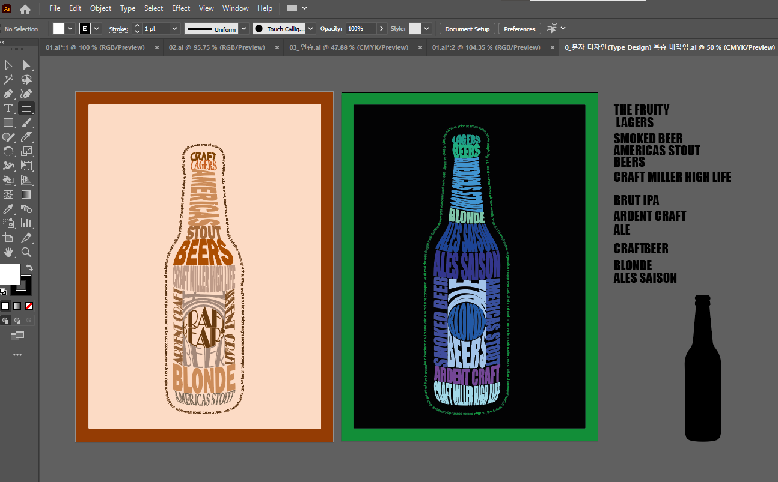This screenshot has height=482, width=778.
Task: Select the Mesh tool
Action: 8,194
